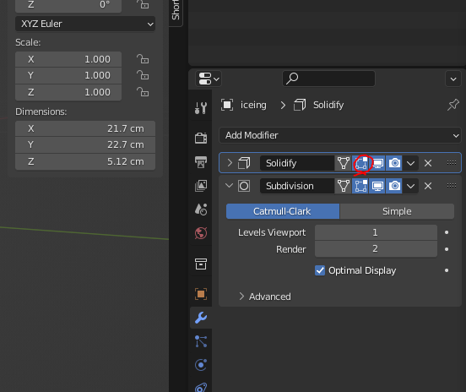This screenshot has width=466, height=392.
Task: Open the Physics properties tab
Action: point(201,365)
